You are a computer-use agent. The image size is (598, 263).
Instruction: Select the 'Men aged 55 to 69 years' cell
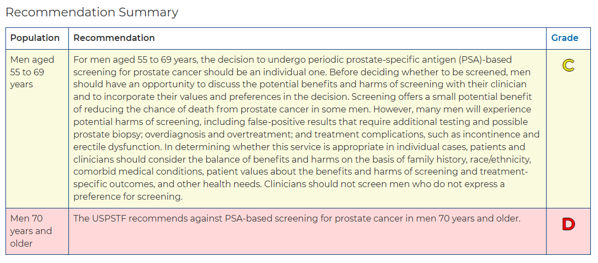37,129
